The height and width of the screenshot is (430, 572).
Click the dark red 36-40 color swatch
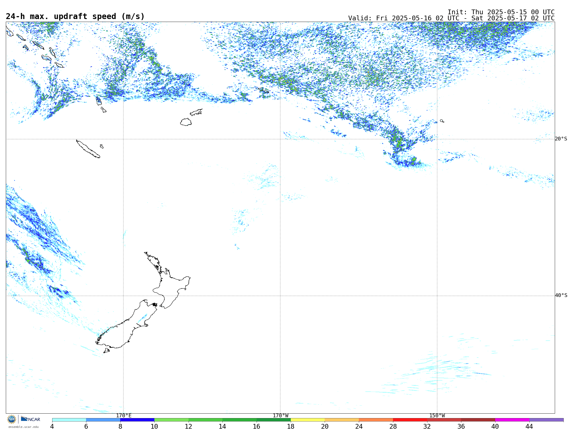point(478,420)
